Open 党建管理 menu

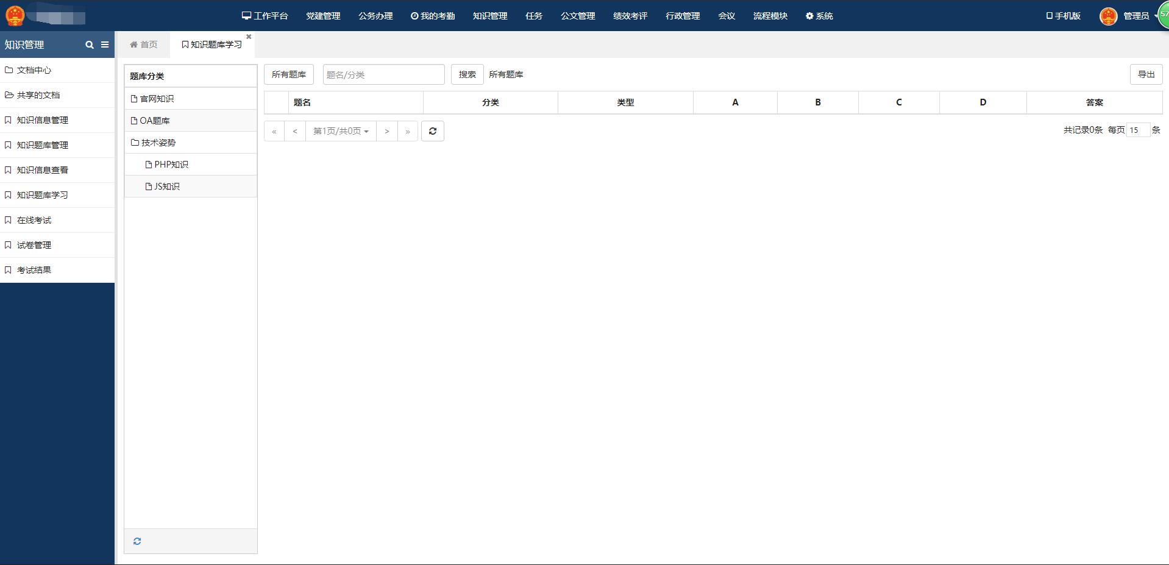click(x=323, y=16)
